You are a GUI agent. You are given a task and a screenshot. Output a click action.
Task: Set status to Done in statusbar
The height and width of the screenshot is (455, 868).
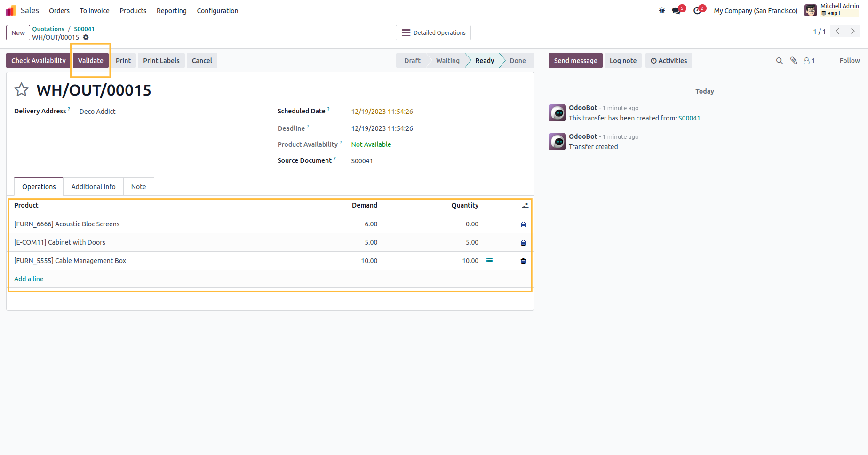pyautogui.click(x=518, y=61)
